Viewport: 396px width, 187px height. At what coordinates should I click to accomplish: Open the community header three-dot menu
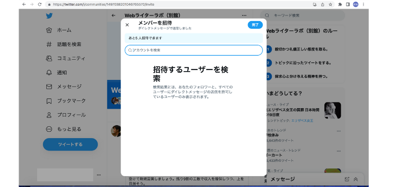point(244,15)
